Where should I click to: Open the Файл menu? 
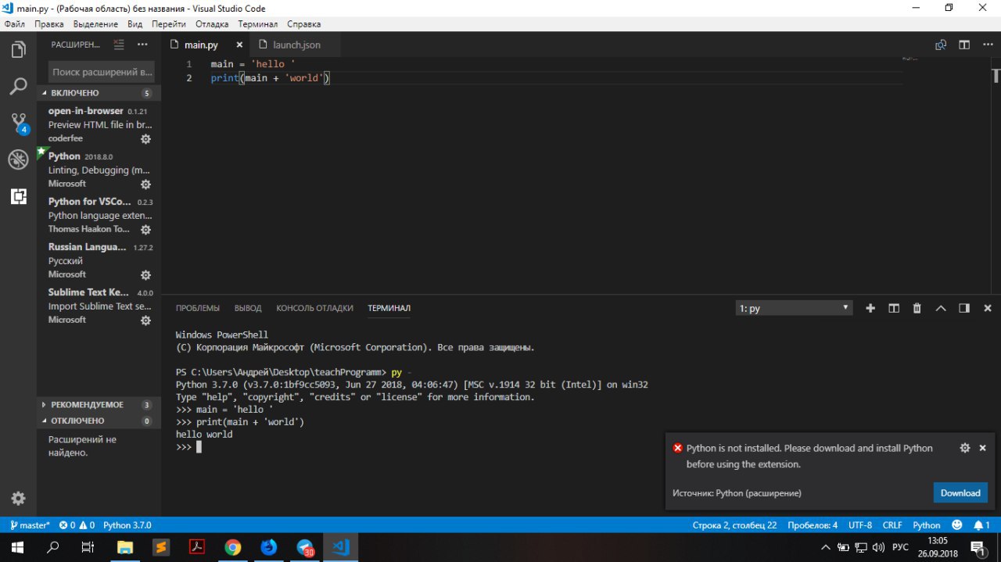15,24
